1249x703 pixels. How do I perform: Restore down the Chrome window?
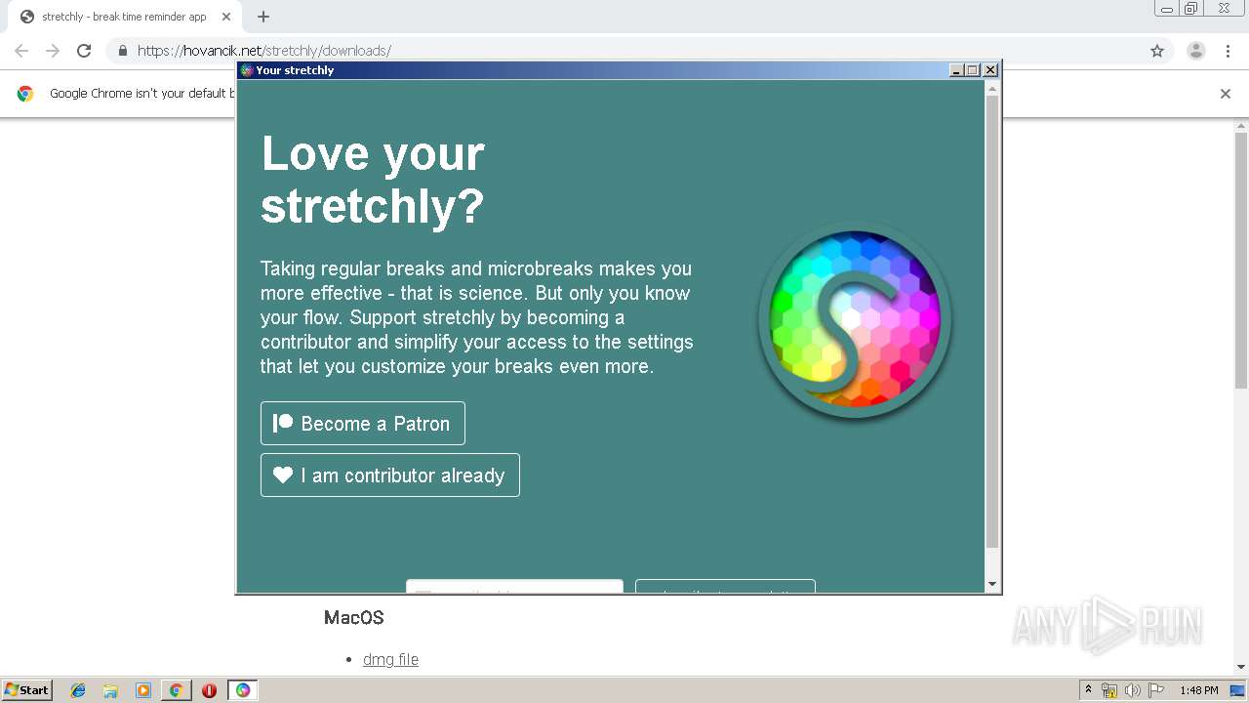point(1191,9)
